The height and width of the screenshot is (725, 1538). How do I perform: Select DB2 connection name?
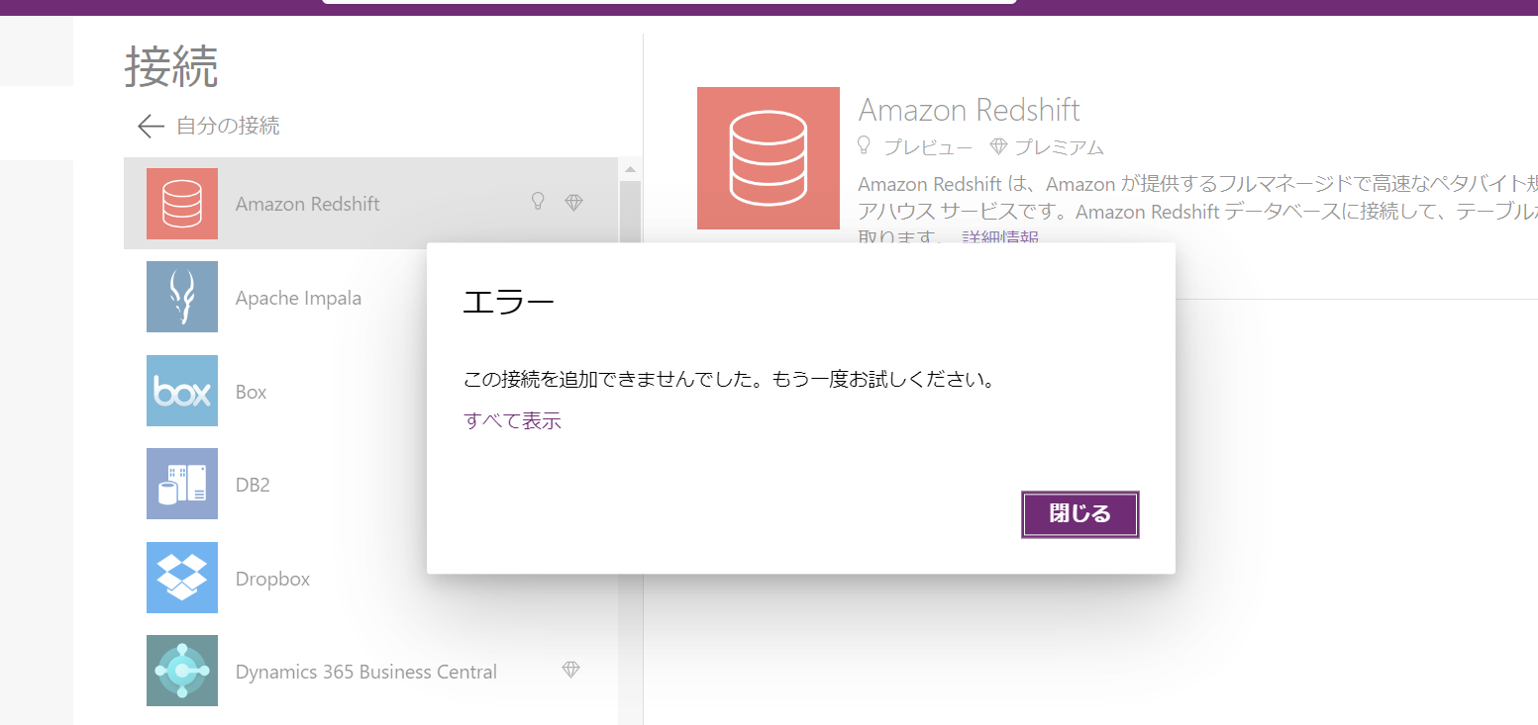[253, 485]
